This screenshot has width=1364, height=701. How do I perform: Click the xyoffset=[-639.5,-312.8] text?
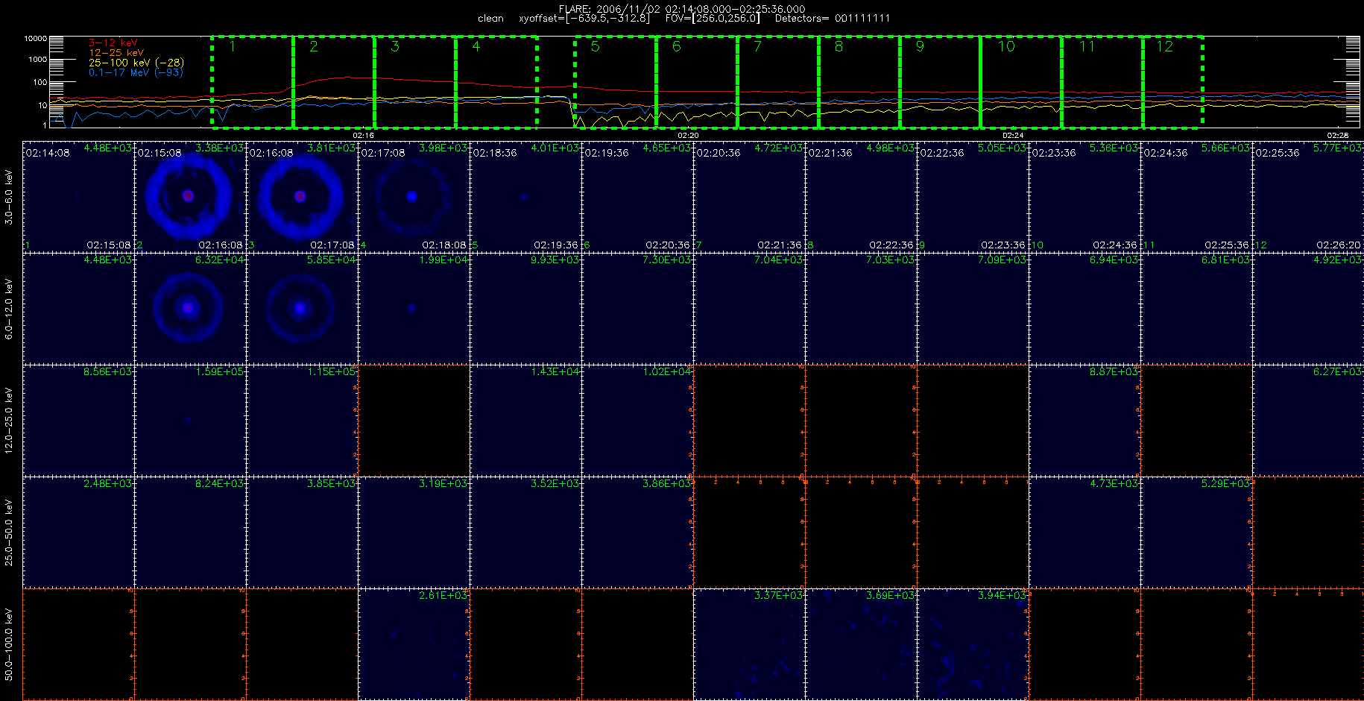[584, 18]
